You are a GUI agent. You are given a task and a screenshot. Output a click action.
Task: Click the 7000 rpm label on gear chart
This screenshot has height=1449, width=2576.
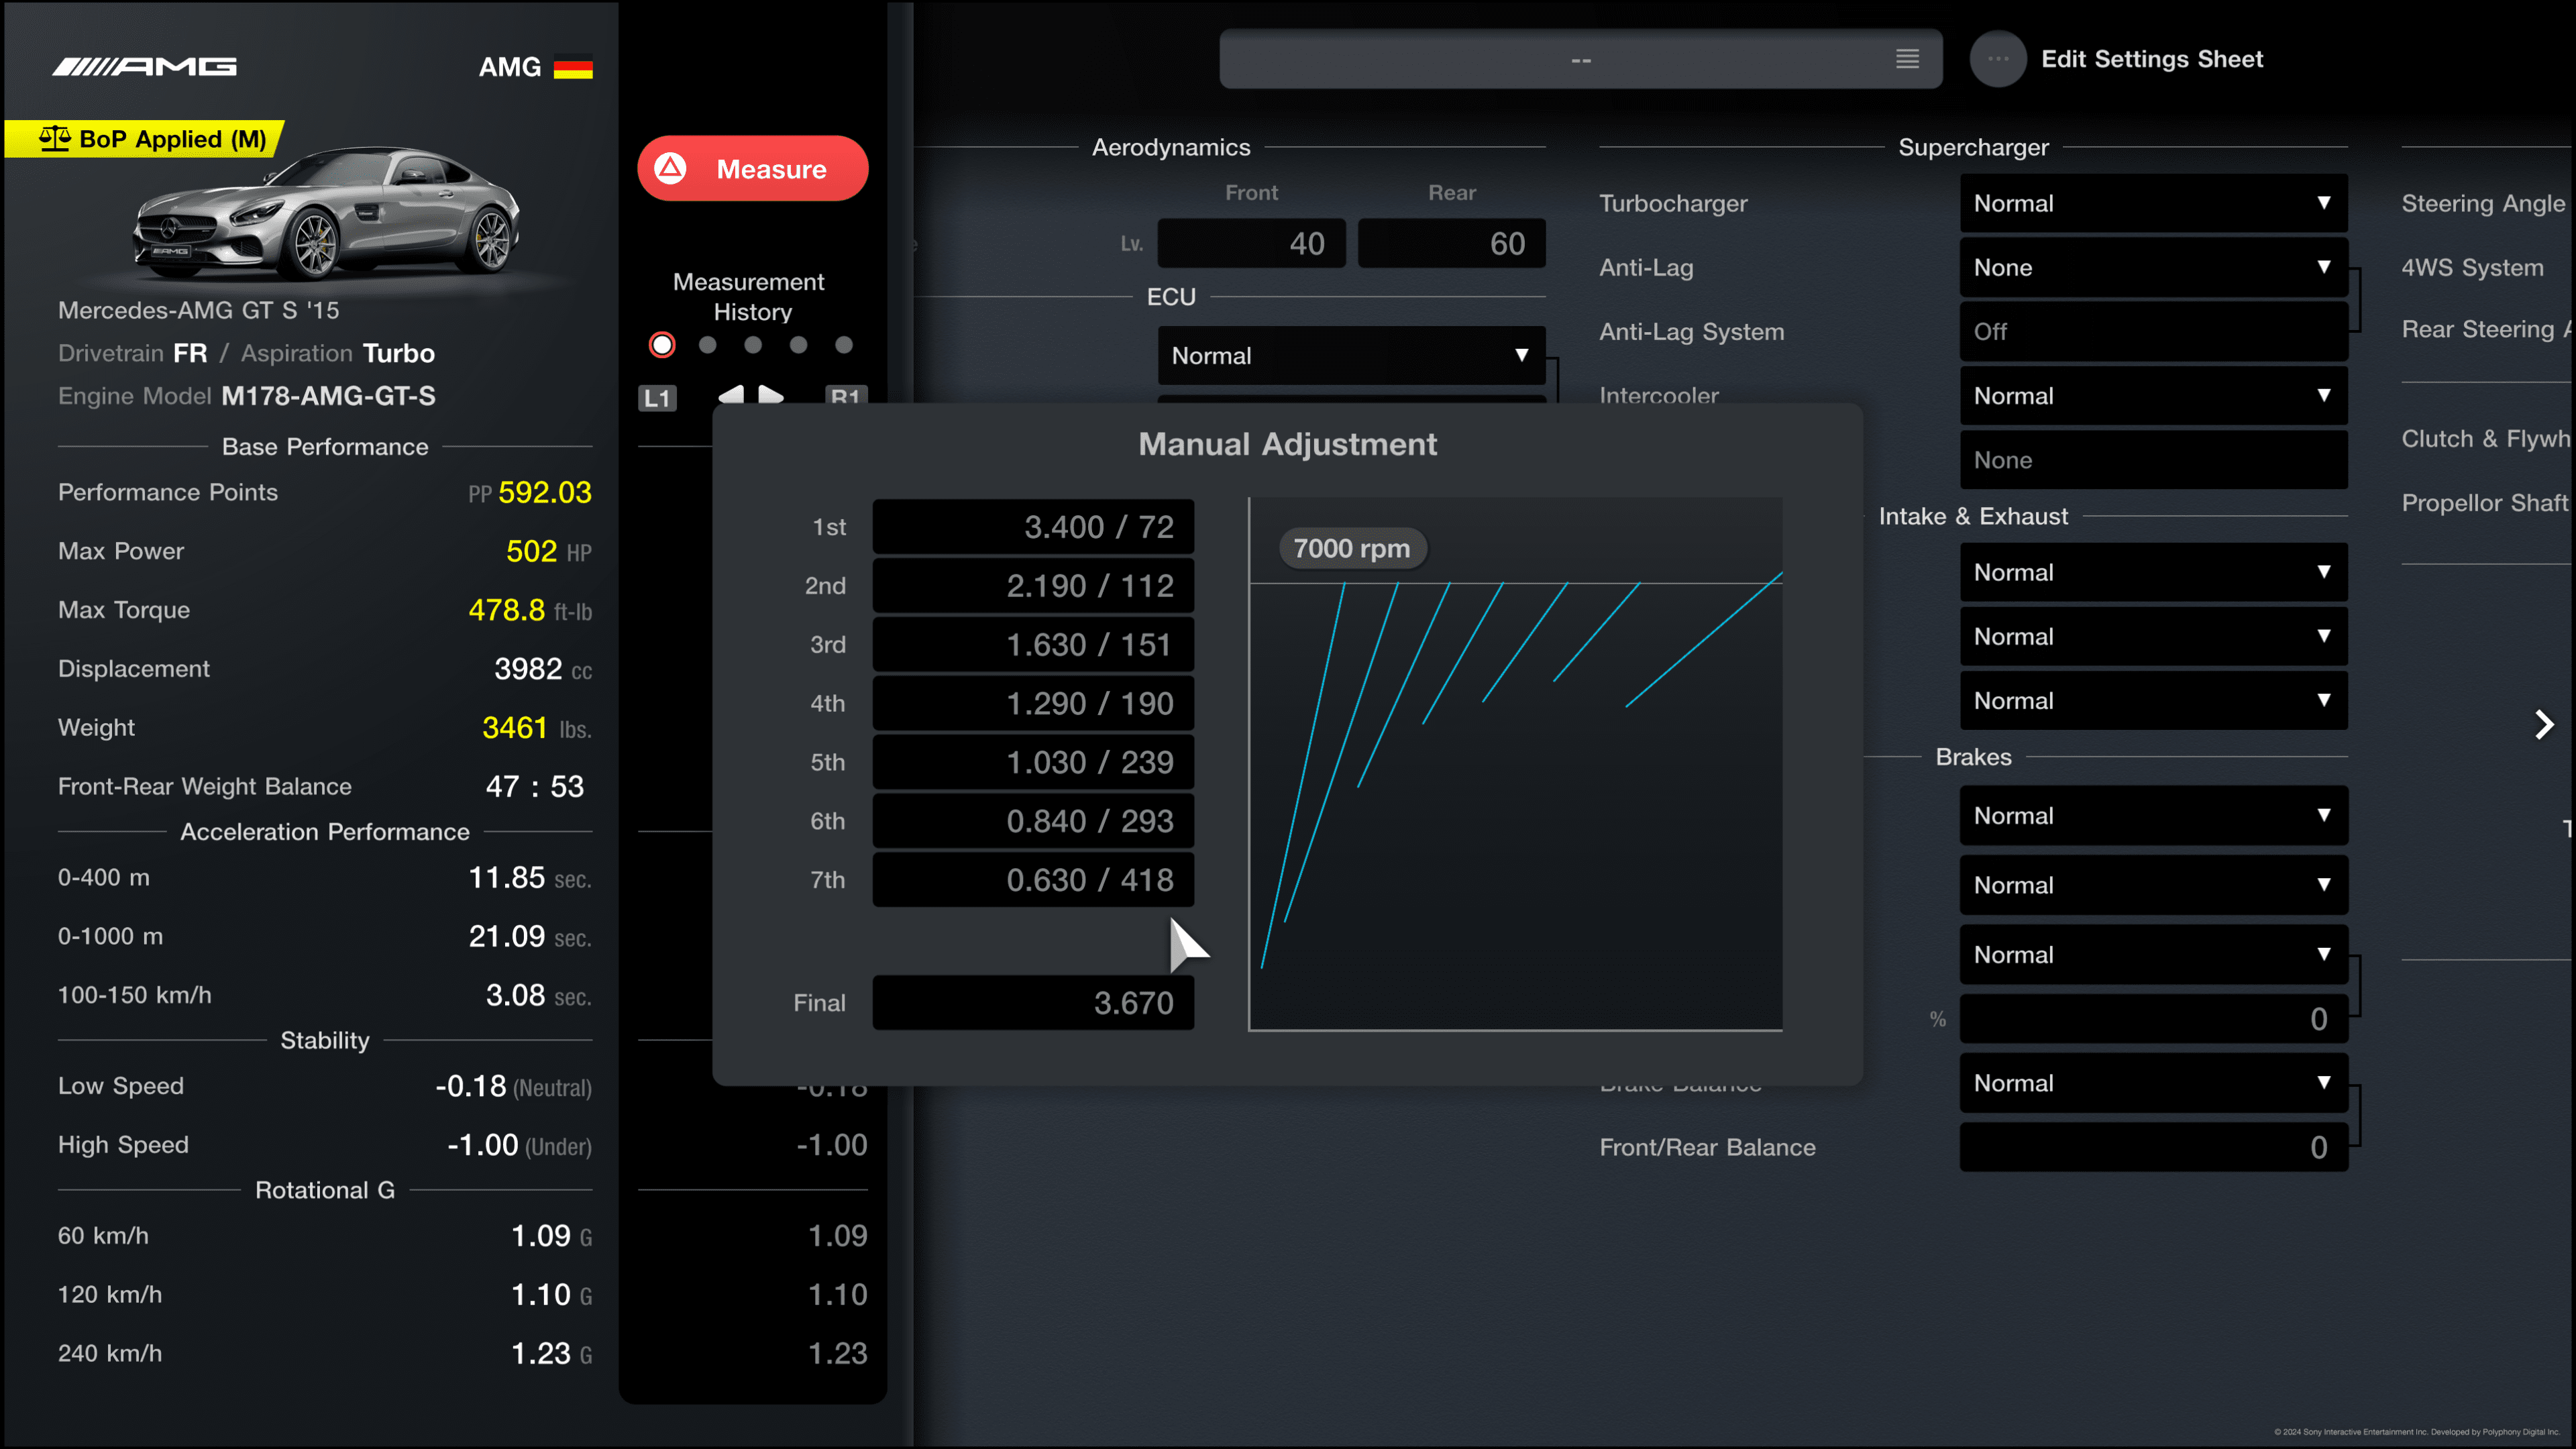click(x=1352, y=549)
